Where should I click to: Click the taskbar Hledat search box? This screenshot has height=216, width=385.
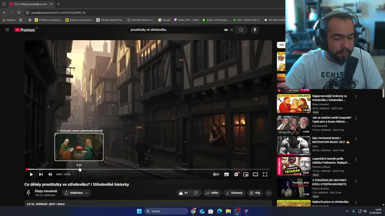pos(166,211)
